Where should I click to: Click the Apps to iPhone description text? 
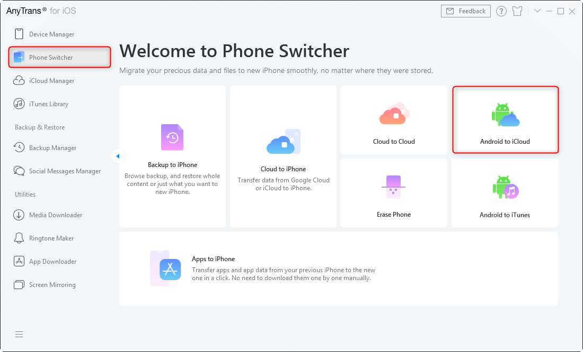284,274
